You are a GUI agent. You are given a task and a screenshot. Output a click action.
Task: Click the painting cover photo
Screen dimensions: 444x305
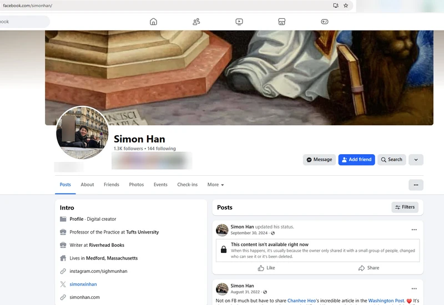point(239,78)
